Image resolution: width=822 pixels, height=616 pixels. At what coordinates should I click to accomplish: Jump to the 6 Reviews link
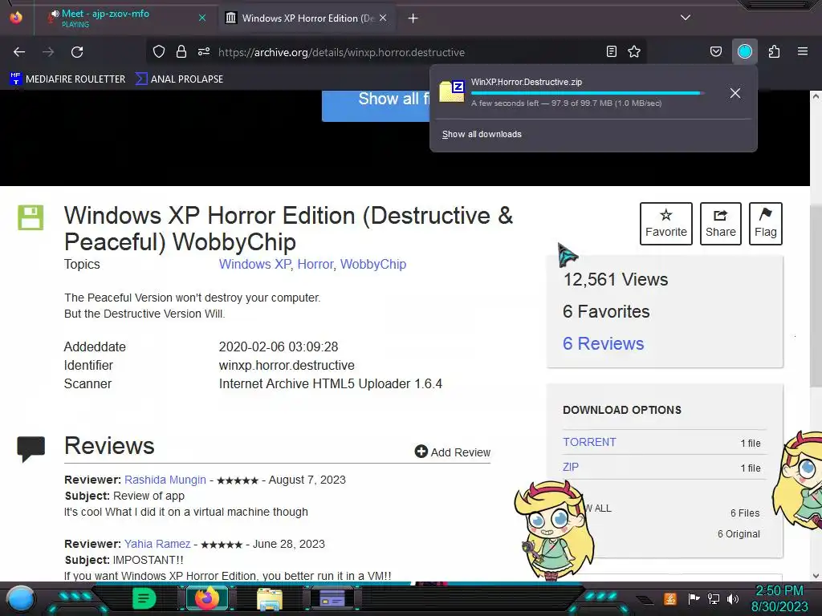pos(604,343)
